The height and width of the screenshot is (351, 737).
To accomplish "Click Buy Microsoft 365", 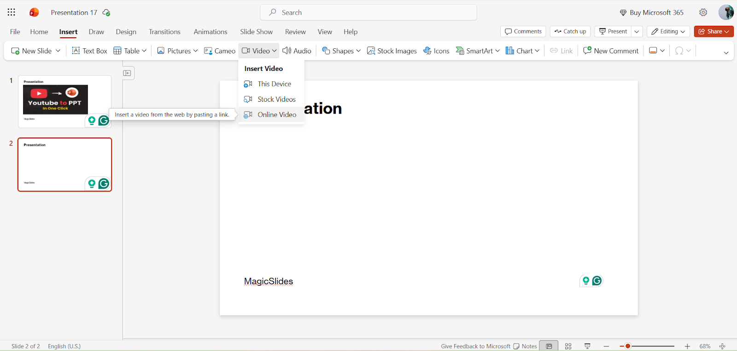I will point(651,12).
